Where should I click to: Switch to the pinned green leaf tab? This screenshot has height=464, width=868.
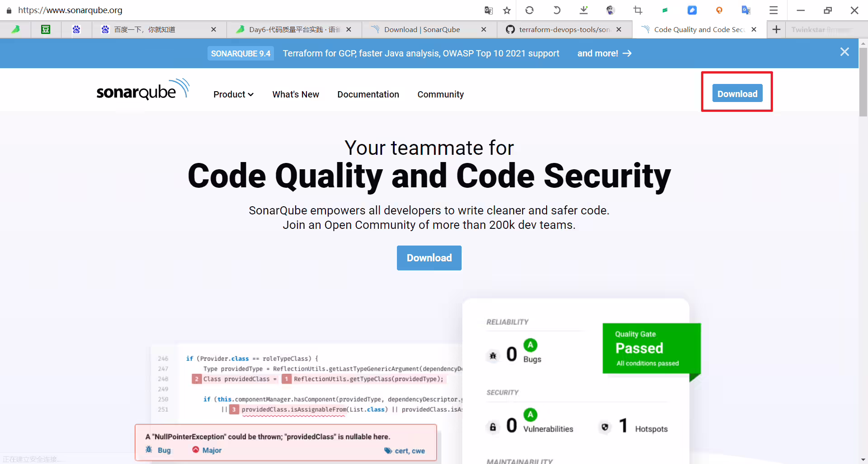15,29
